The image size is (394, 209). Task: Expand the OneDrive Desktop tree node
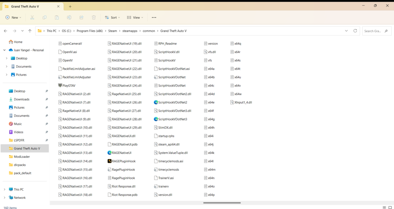(7, 58)
